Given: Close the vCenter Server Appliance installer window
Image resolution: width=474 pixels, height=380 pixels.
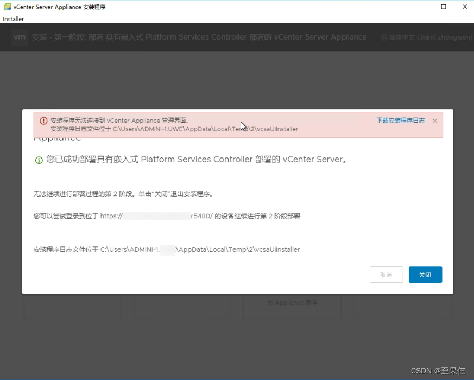Looking at the screenshot, I should (x=465, y=7).
